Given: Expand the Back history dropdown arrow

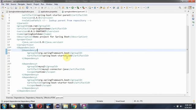Looking at the screenshot, I should pyautogui.click(x=138, y=8).
